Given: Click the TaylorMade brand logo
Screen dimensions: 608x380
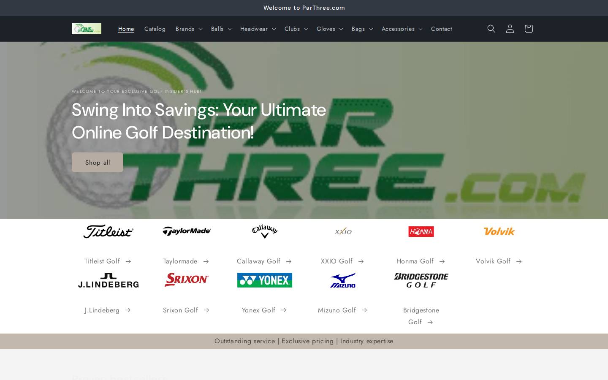Looking at the screenshot, I should (187, 231).
